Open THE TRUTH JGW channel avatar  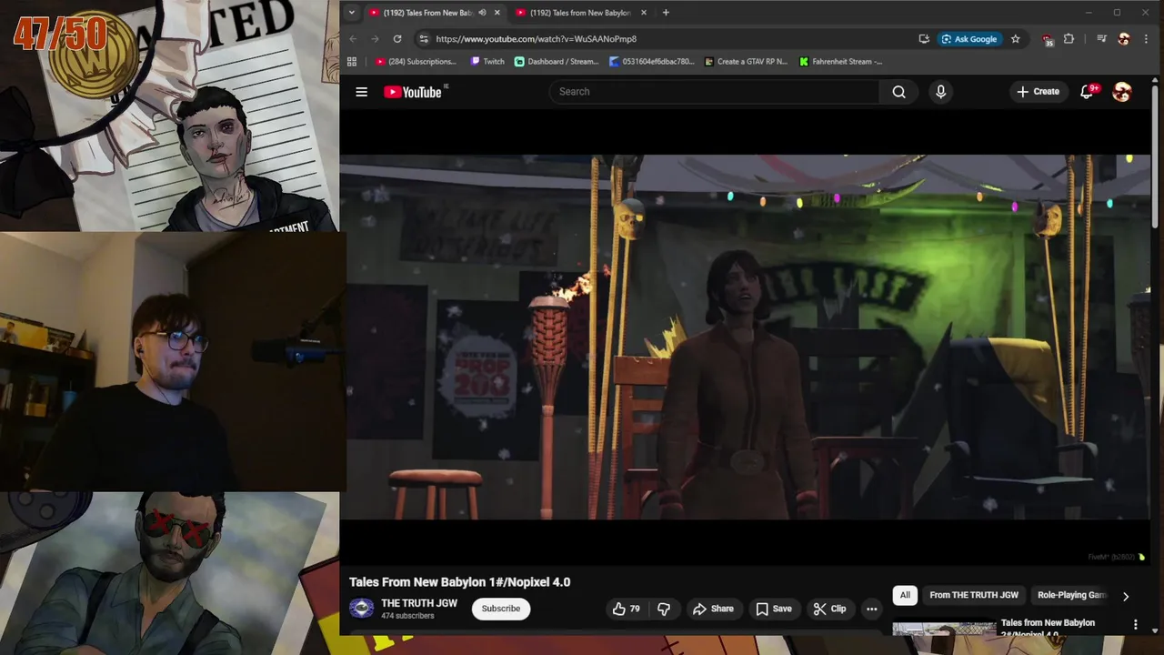[x=362, y=609]
